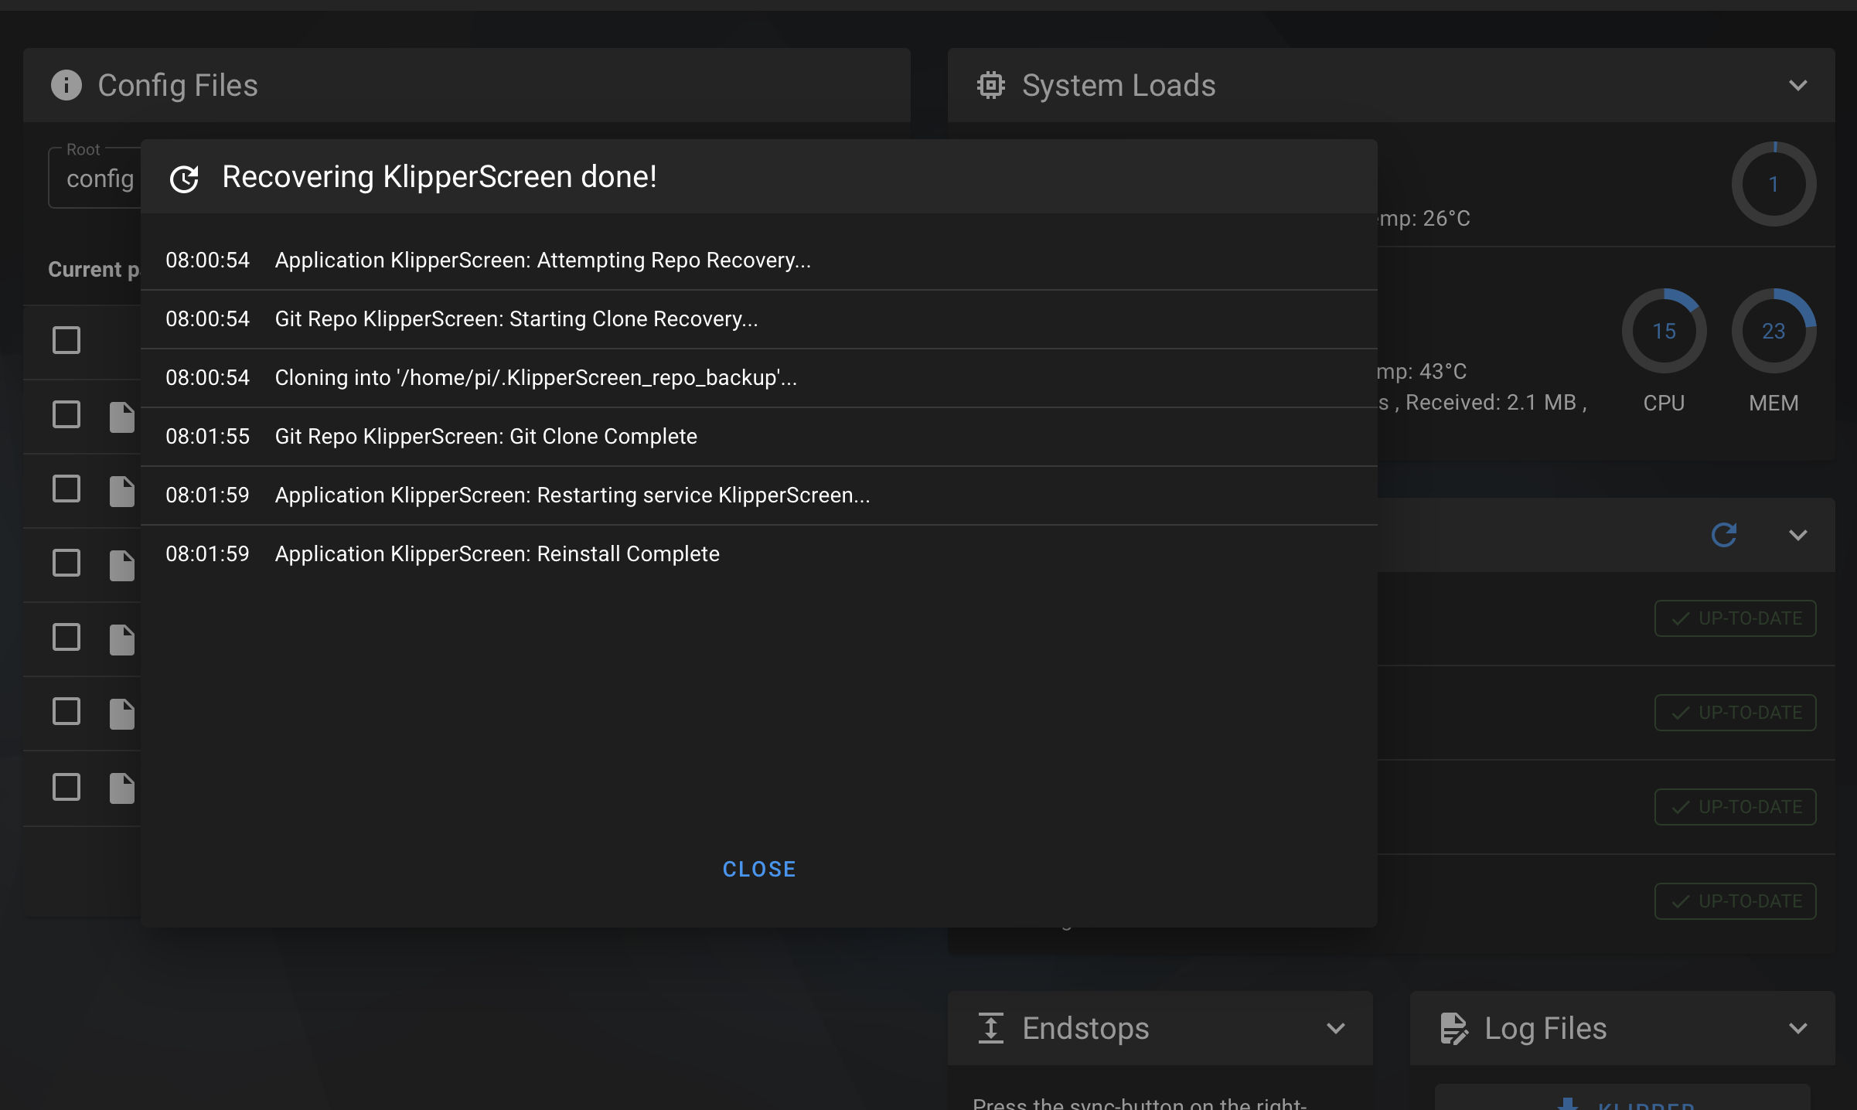Collapse the System Loads panel
The height and width of the screenshot is (1110, 1857).
coord(1798,85)
